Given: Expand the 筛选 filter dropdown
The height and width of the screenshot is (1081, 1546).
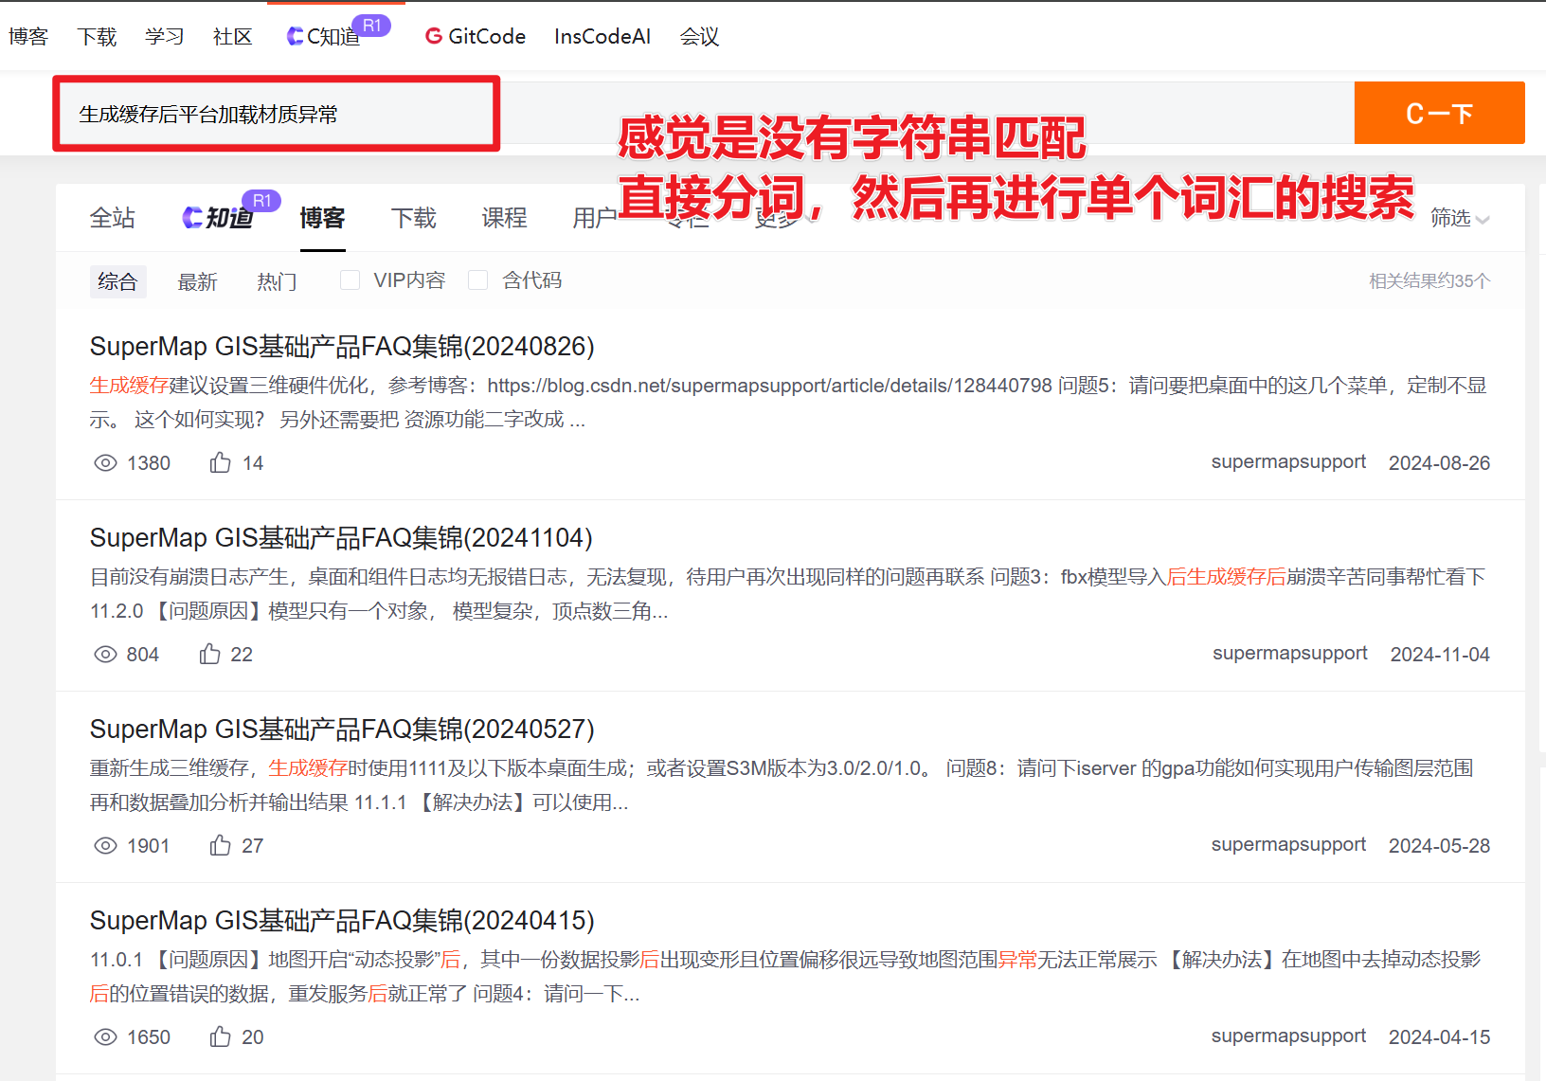Looking at the screenshot, I should (1460, 219).
